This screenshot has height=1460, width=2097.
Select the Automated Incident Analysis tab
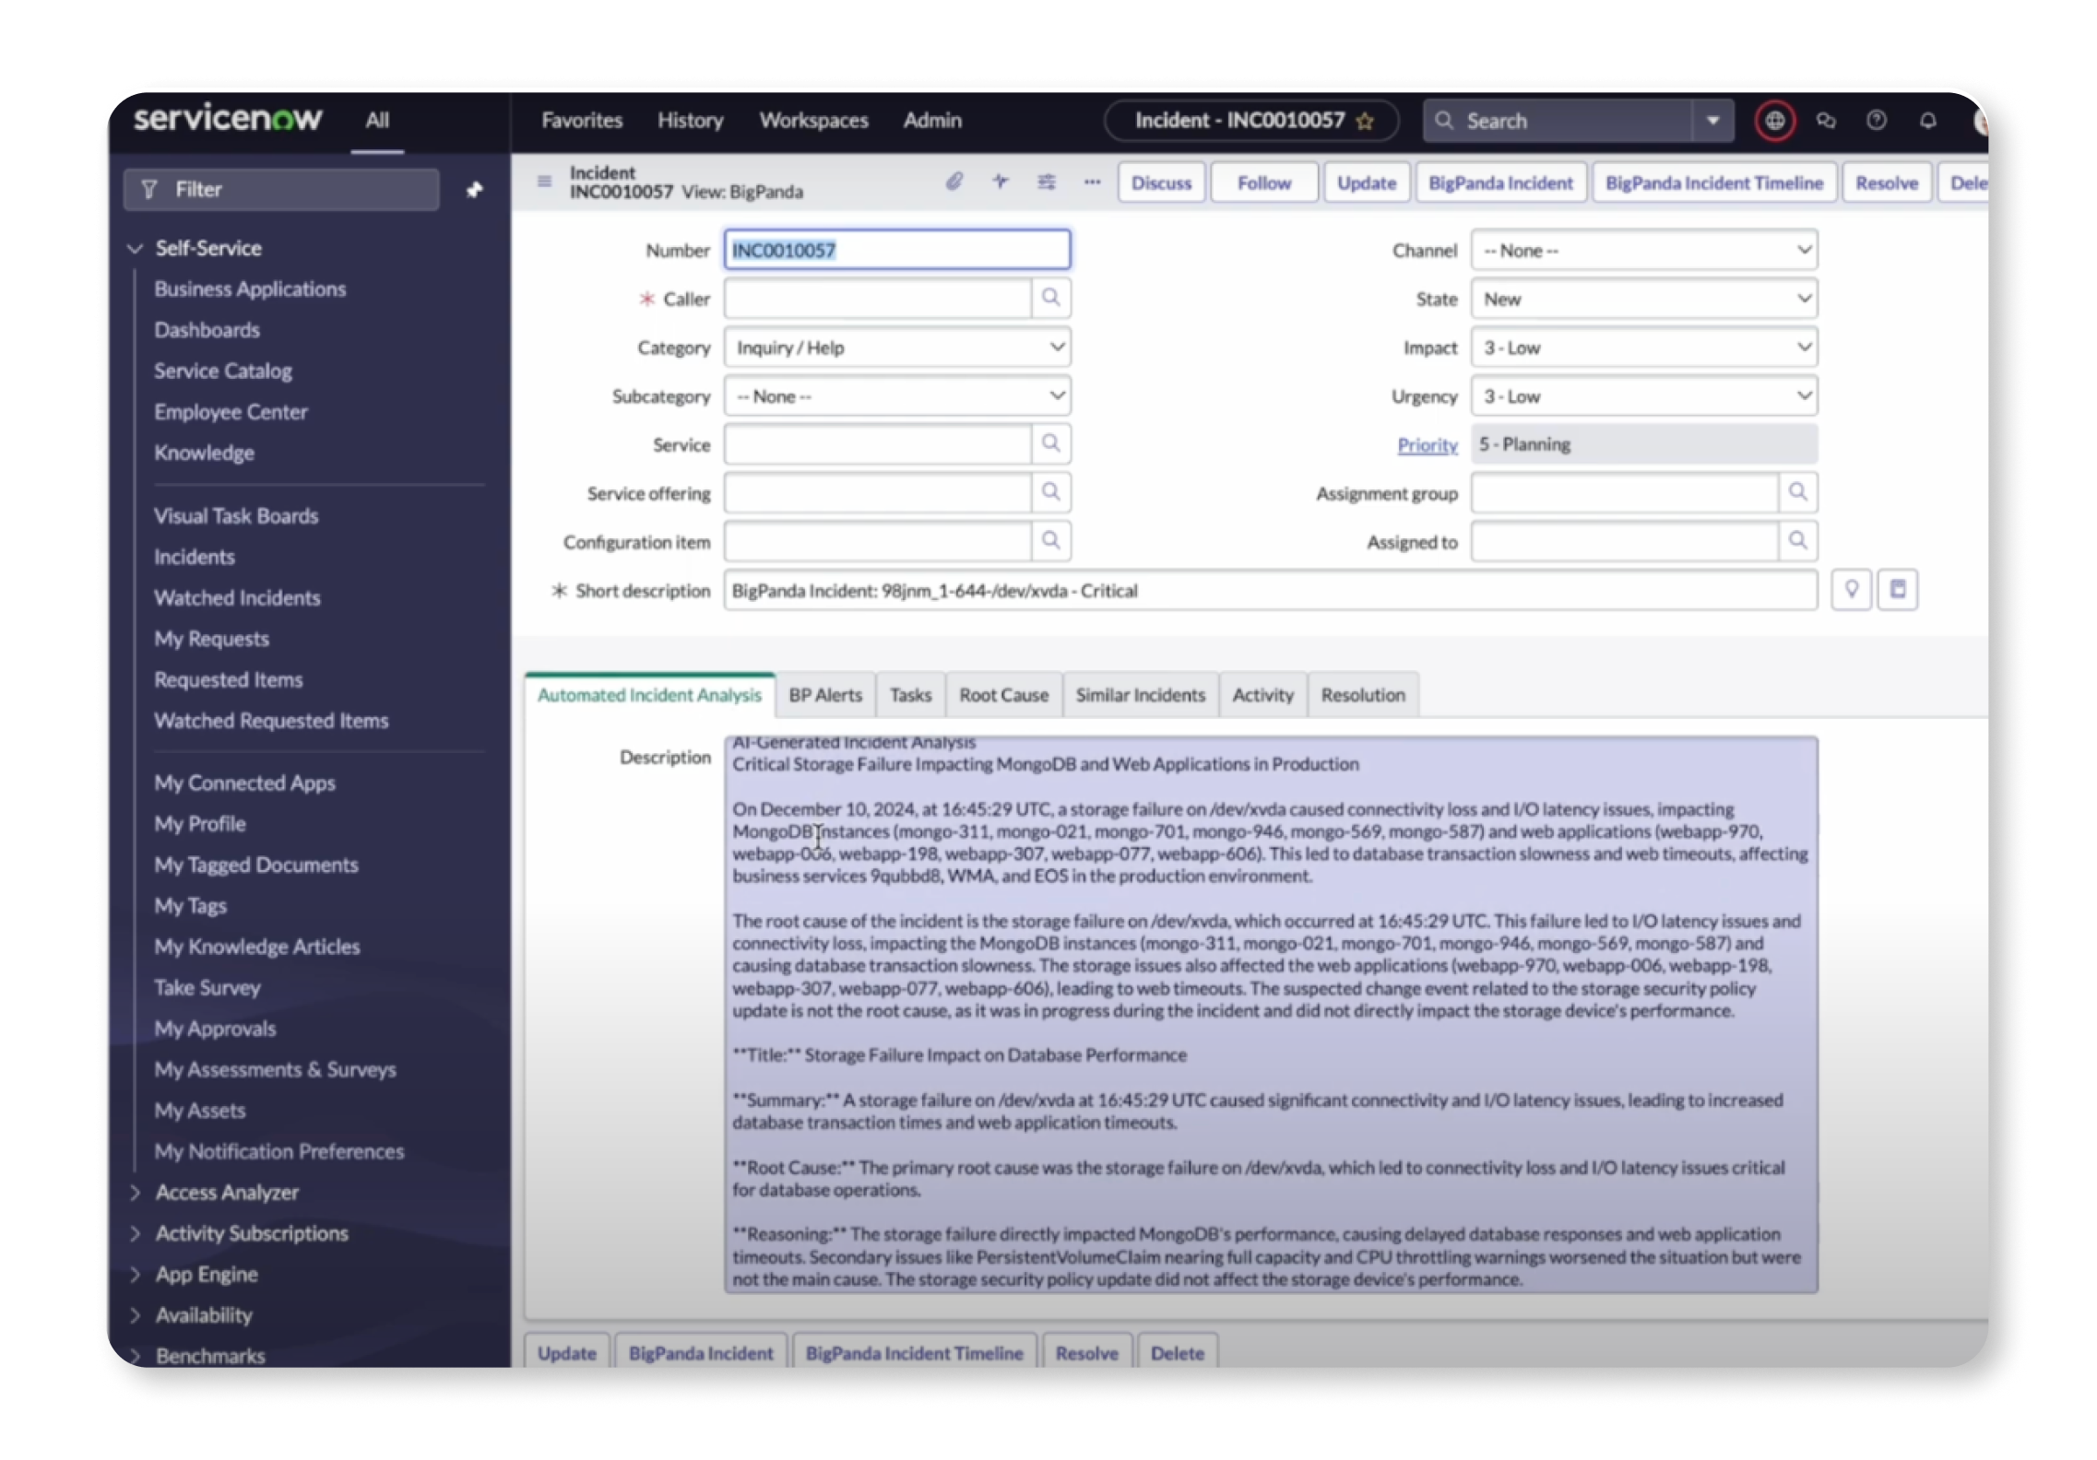pos(648,696)
